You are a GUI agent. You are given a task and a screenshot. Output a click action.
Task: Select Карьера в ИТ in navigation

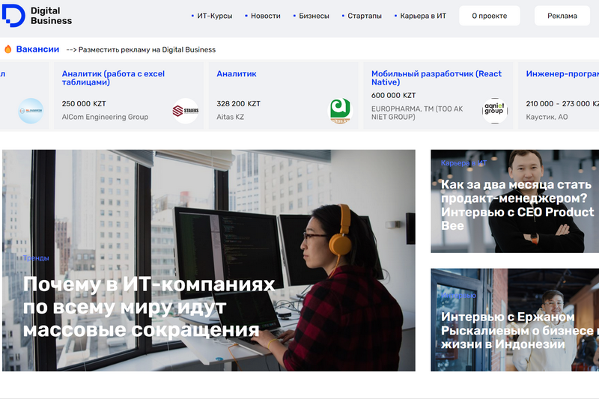coord(422,16)
